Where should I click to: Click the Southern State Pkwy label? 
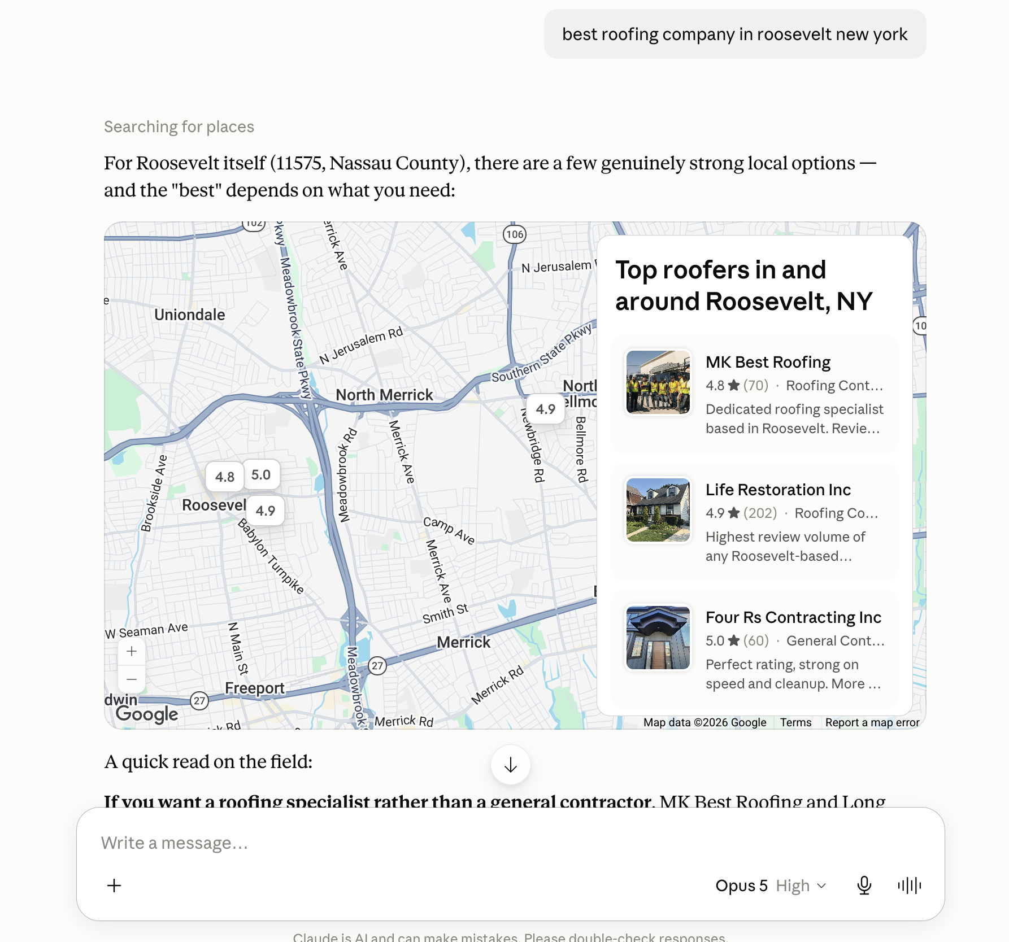541,353
